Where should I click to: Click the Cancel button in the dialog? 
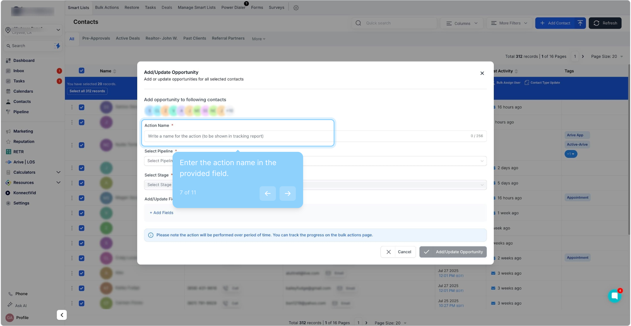pos(398,252)
